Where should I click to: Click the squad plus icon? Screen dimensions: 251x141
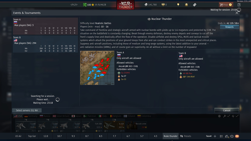215,136
